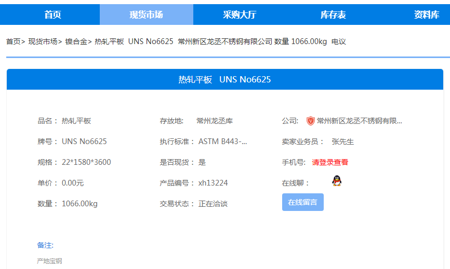Open the 首页 navigation tab
450x269 pixels.
(52, 15)
